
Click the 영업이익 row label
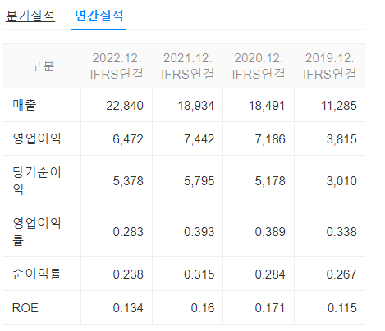(37, 138)
